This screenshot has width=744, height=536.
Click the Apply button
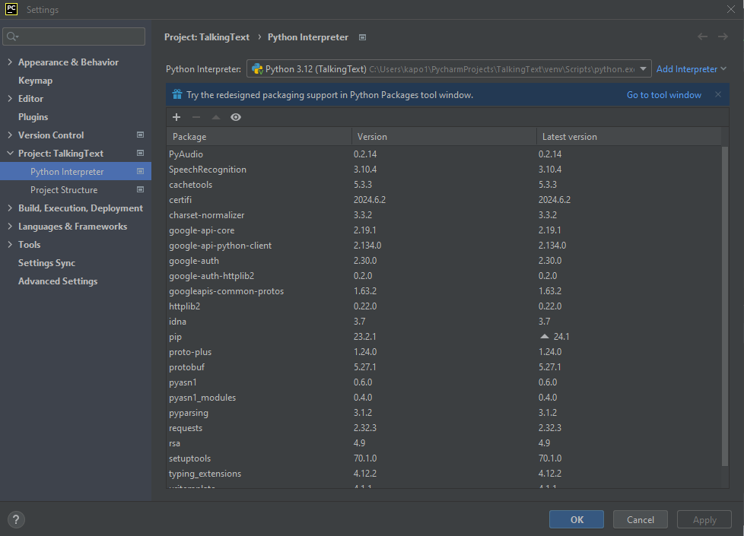tap(704, 519)
